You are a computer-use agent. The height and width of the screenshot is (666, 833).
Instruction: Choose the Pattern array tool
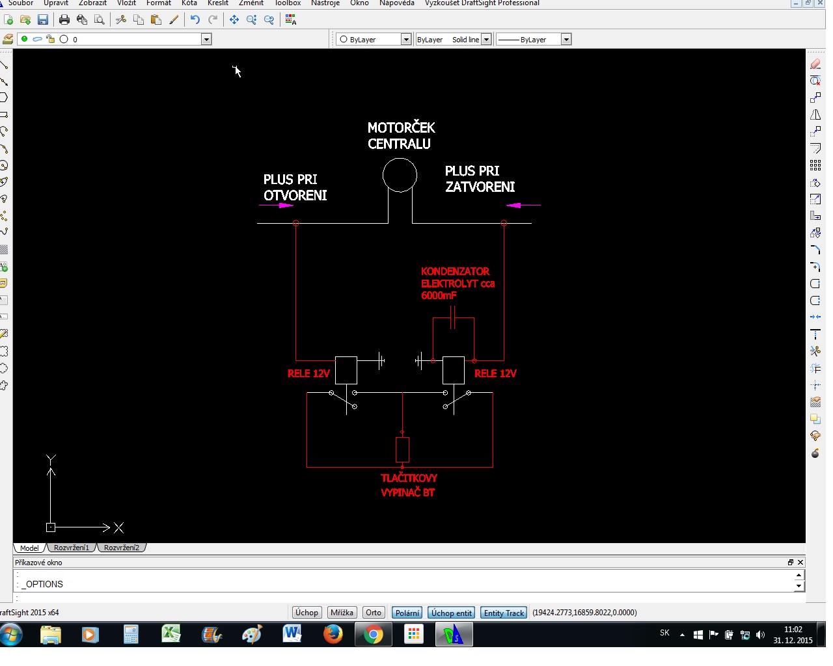[x=815, y=165]
